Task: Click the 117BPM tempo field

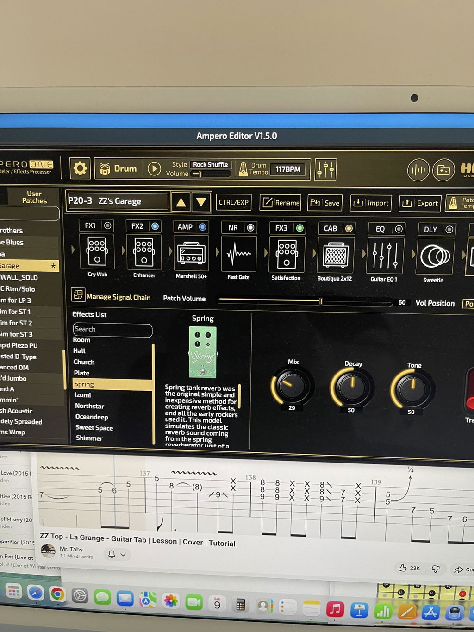Action: pyautogui.click(x=288, y=169)
